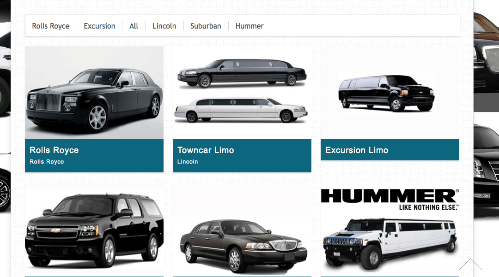Click the Hummer Like Nothing Else logo
The width and height of the screenshot is (499, 277).
click(390, 200)
